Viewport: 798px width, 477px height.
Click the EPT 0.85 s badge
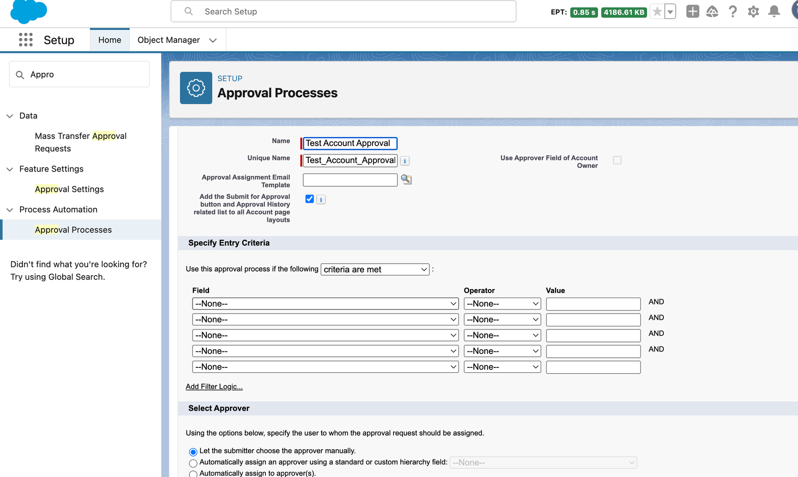(x=584, y=12)
